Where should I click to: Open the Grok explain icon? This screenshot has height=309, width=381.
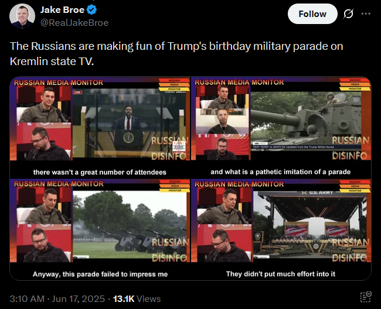tap(348, 14)
